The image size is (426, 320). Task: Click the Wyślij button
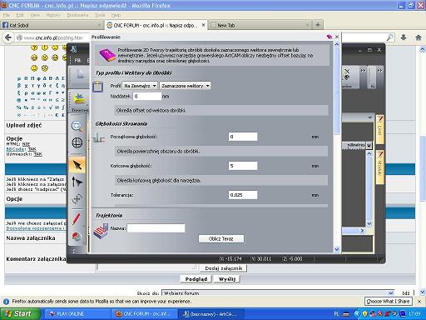[227, 279]
